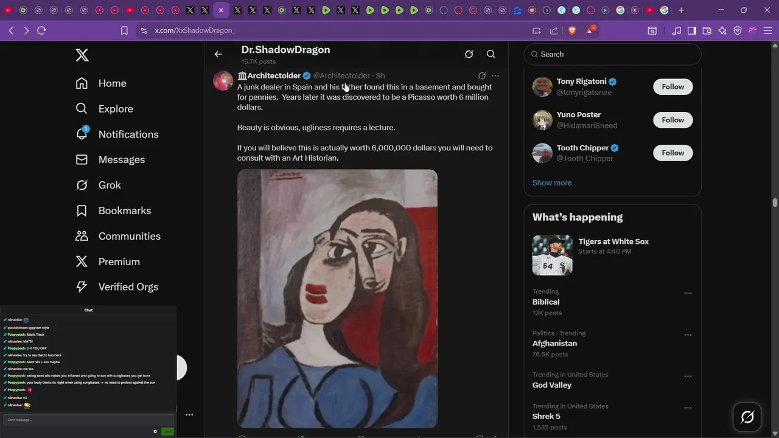
Task: Open the God Valley trending topic
Action: pos(552,385)
